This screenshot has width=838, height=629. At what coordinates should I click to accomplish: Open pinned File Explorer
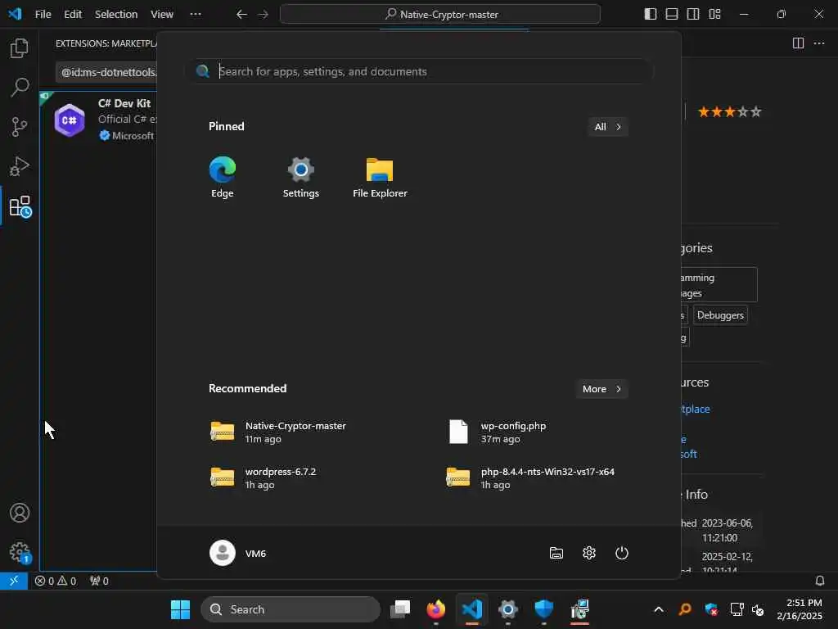tap(380, 178)
